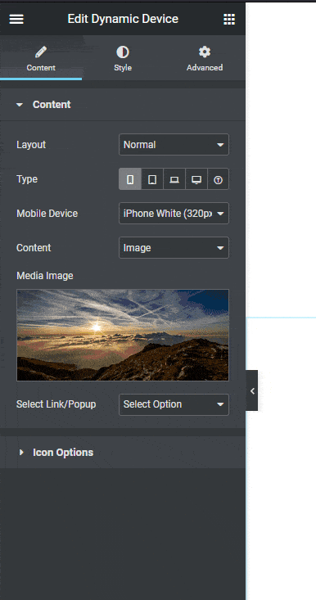Image resolution: width=316 pixels, height=600 pixels.
Task: Click the Layout label
Action: [x=31, y=145]
